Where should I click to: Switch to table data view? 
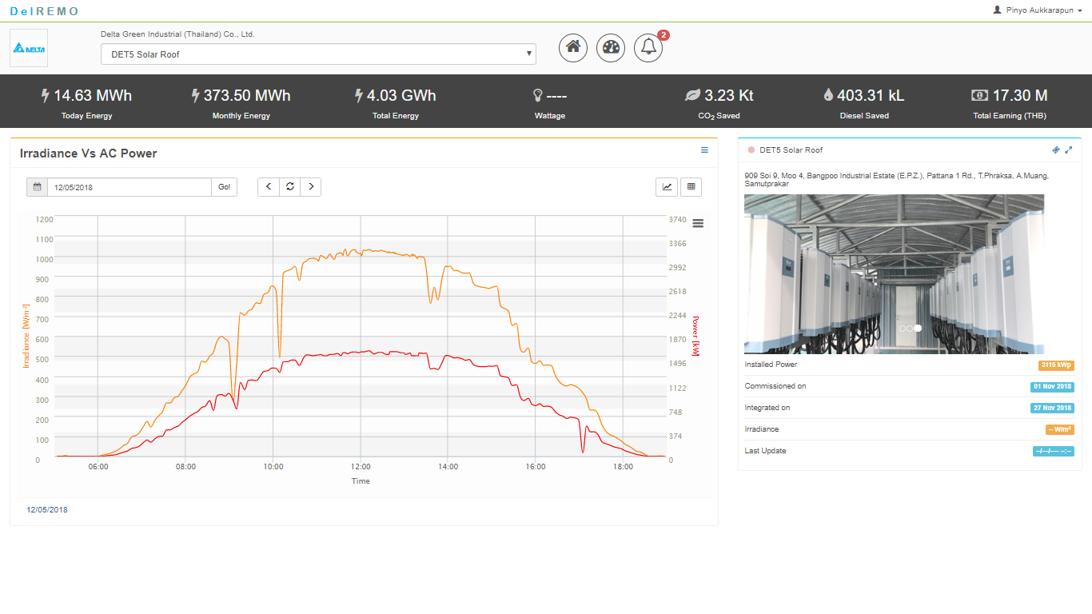(691, 187)
